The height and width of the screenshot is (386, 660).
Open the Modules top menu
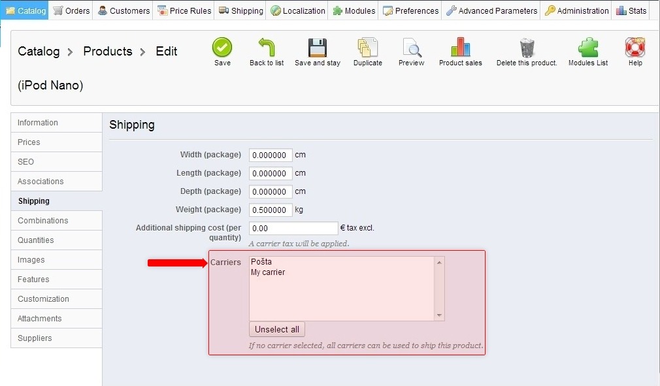354,10
